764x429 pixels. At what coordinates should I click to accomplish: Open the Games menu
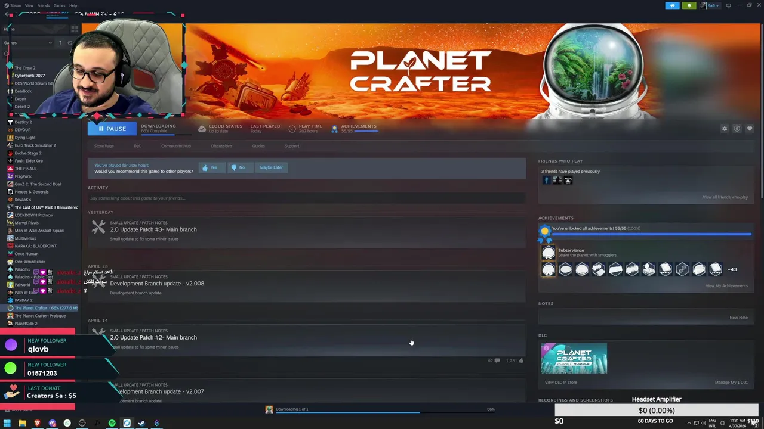point(59,5)
